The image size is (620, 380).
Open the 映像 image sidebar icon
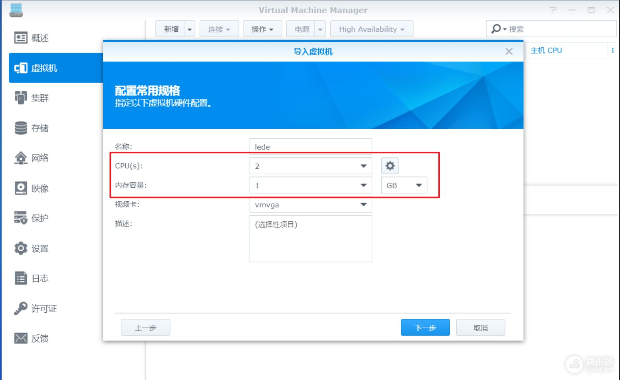tap(21, 188)
